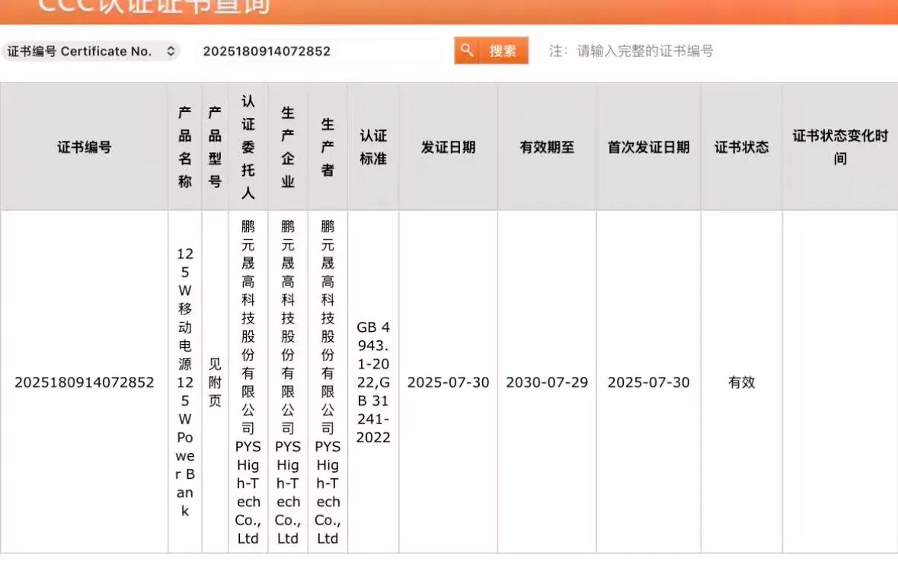The height and width of the screenshot is (574, 898).
Task: Click the 发证日期 column header
Action: point(448,147)
